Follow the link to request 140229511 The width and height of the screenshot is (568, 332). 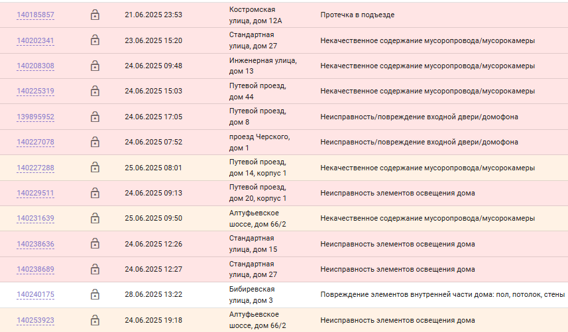coord(36,193)
